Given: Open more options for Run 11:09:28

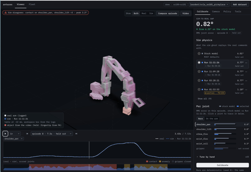Looking at the screenshot, I should pyautogui.click(x=246, y=72).
